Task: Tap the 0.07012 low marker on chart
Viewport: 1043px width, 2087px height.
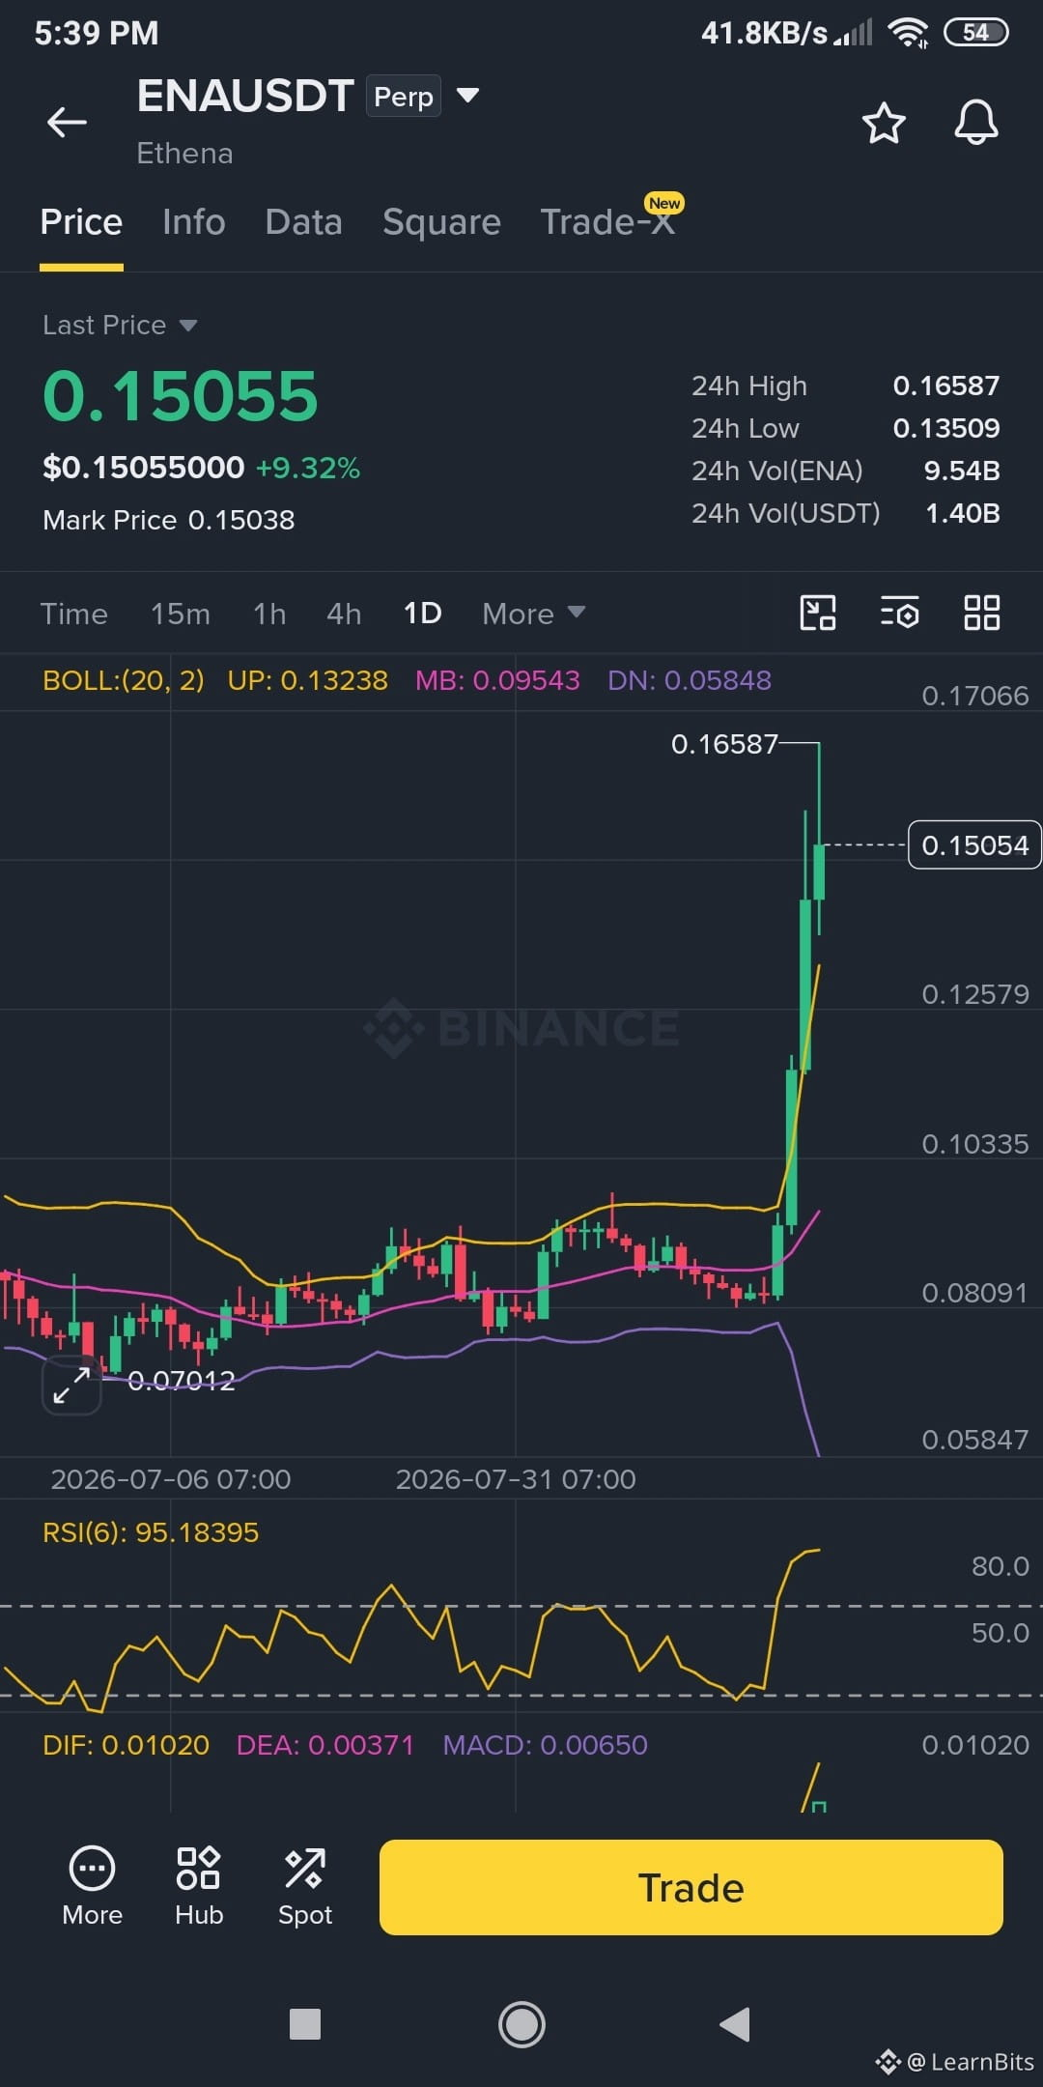Action: tap(182, 1381)
